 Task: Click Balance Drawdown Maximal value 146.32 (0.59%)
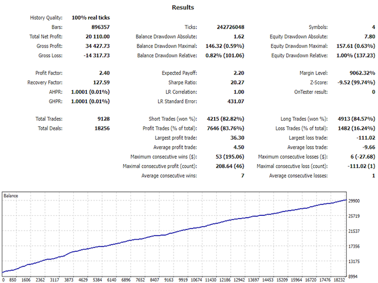225,46
